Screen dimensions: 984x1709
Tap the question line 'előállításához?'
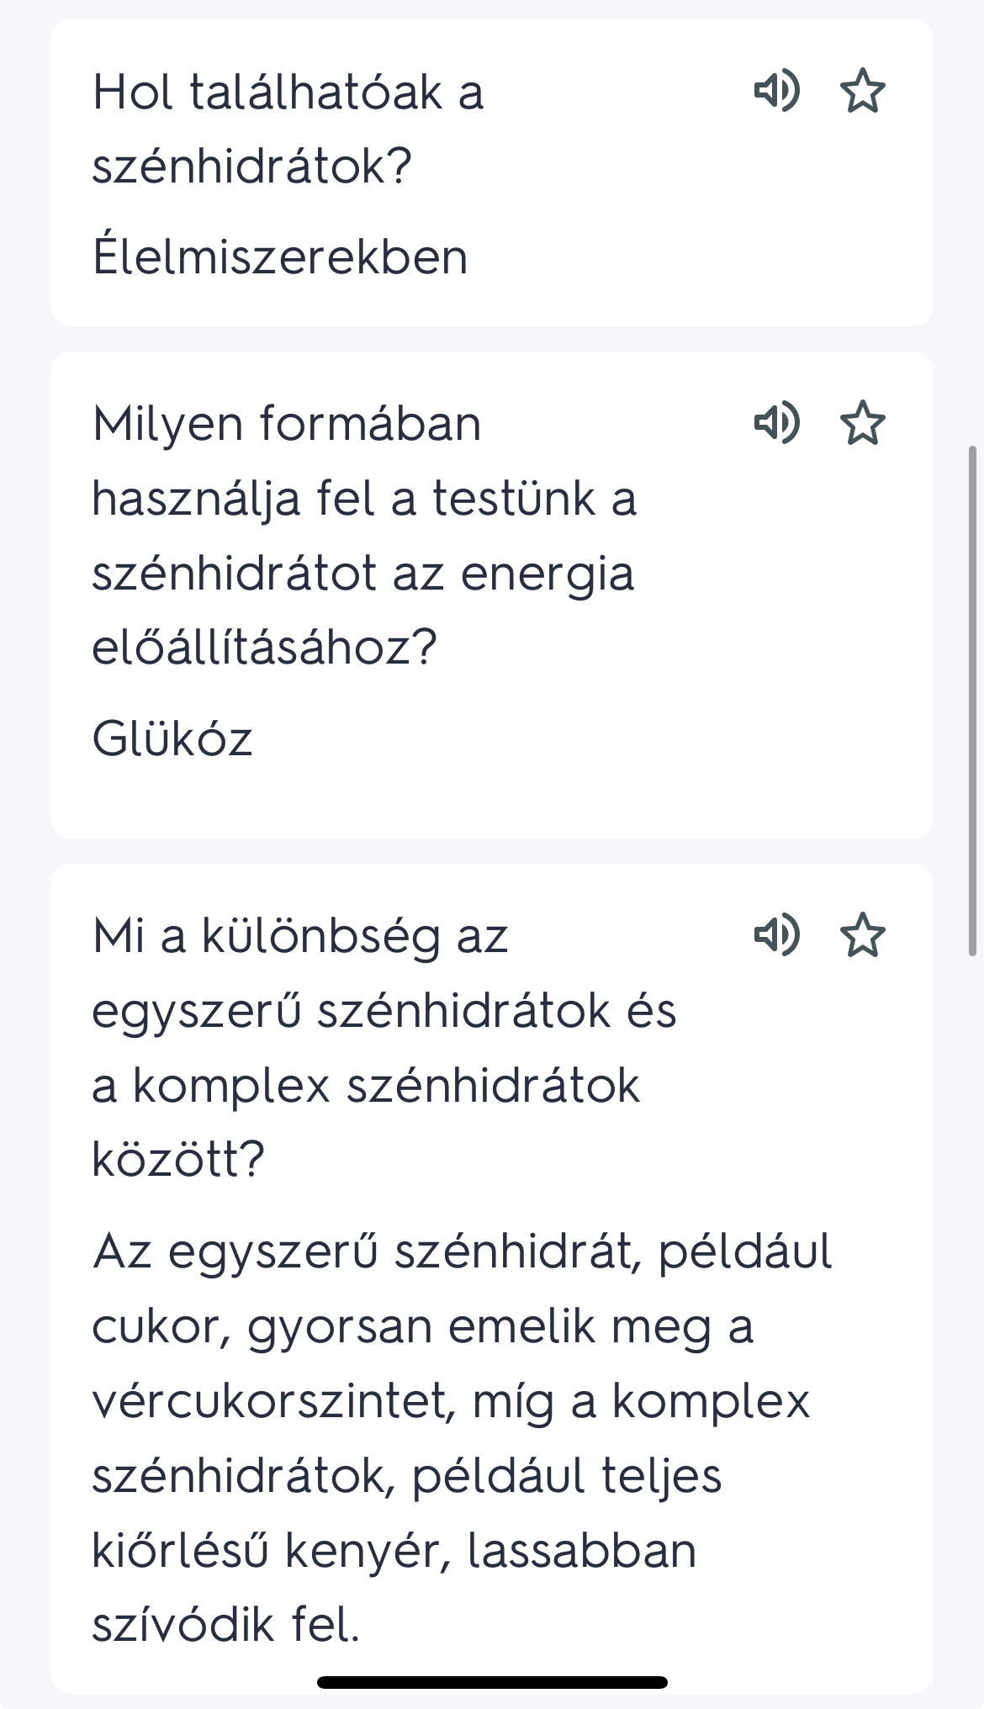[x=264, y=648]
